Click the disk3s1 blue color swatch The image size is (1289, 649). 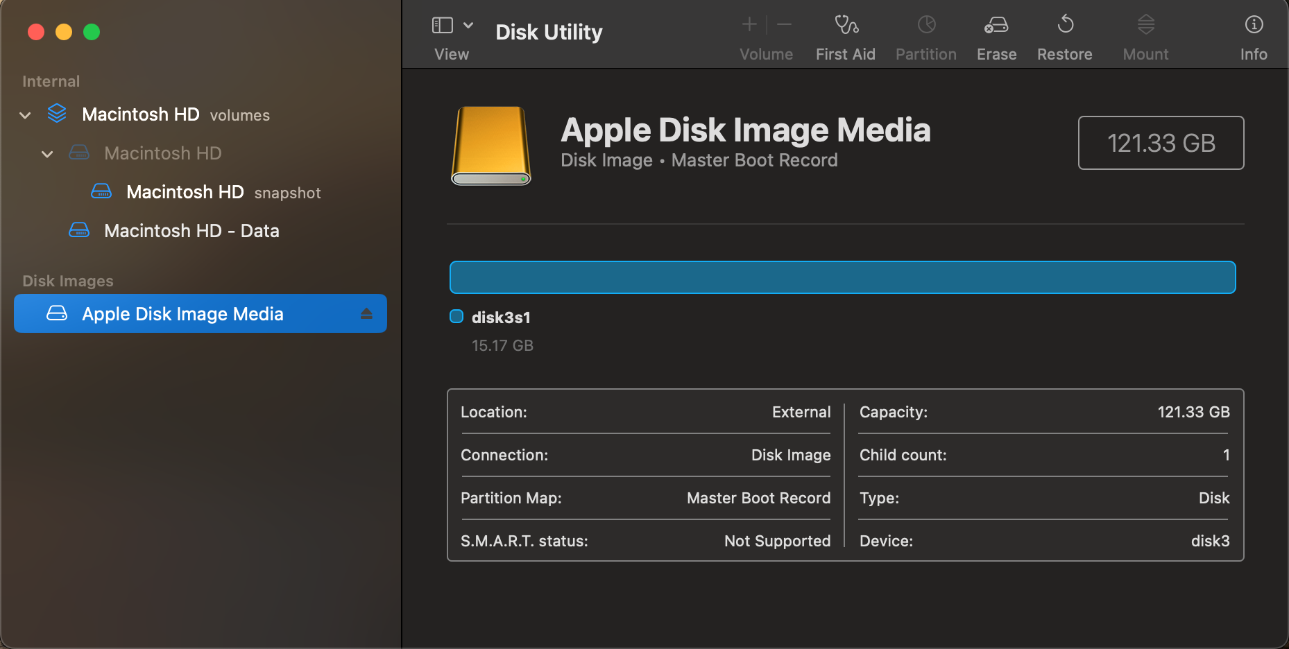(456, 317)
